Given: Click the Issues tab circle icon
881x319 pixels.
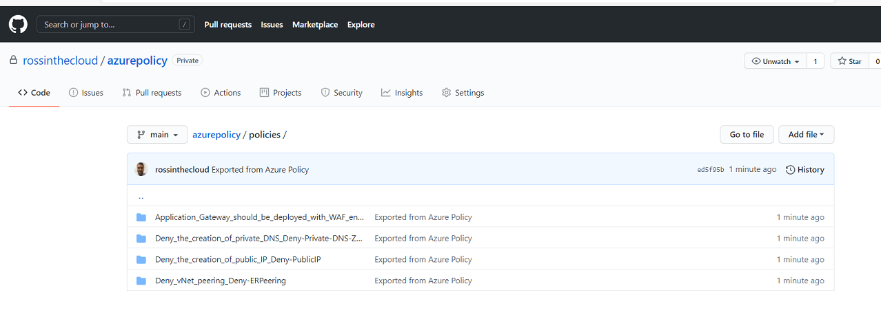Looking at the screenshot, I should pos(73,93).
